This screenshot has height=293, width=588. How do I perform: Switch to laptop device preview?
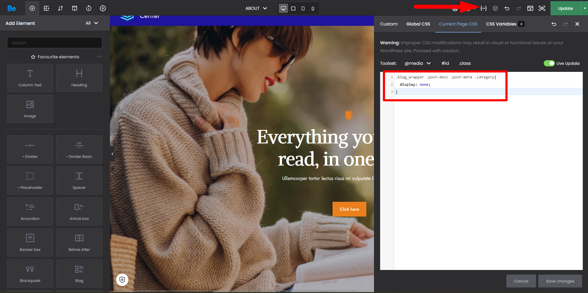coord(293,8)
